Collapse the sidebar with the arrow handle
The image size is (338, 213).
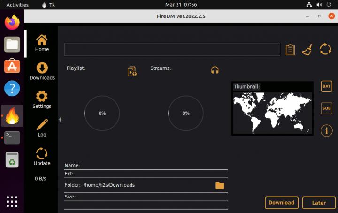pos(60,120)
